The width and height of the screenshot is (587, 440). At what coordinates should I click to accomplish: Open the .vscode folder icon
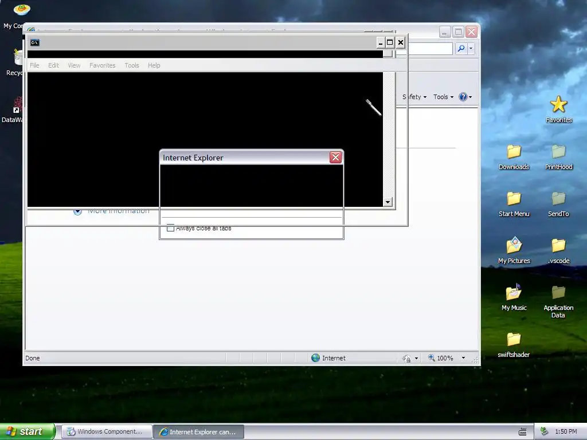(x=558, y=245)
